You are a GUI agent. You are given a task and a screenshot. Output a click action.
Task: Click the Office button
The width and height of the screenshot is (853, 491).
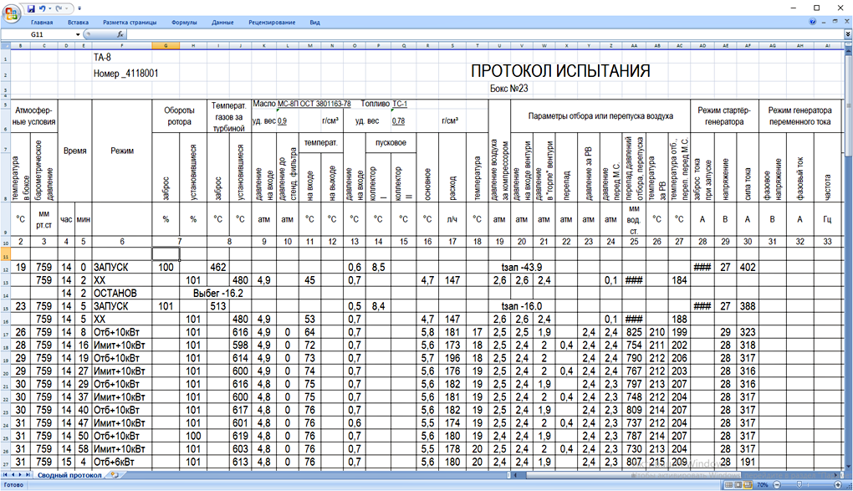click(x=12, y=14)
